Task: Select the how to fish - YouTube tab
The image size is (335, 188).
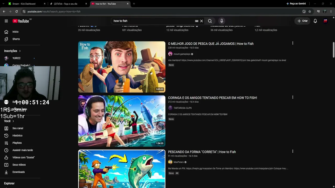Action: coord(110,4)
